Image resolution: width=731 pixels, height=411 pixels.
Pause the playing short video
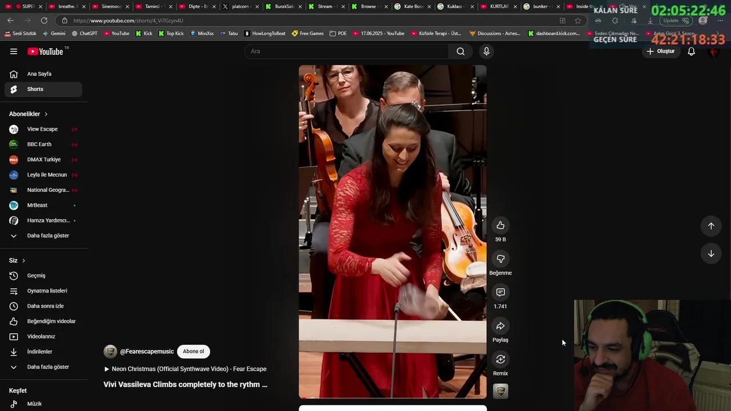point(392,231)
